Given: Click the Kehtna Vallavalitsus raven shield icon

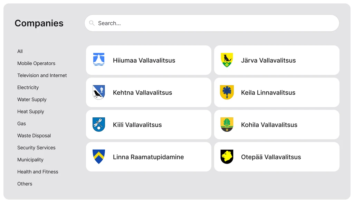Looking at the screenshot, I should click(98, 92).
